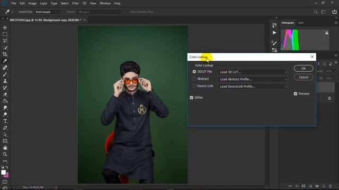Open the File menu
The height and width of the screenshot is (190, 339).
[14, 3]
